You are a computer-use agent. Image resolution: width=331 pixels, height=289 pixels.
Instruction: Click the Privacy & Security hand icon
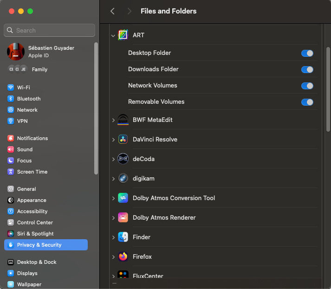(x=11, y=245)
